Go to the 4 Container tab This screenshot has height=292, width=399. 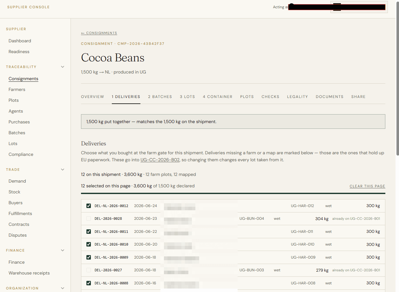click(218, 97)
